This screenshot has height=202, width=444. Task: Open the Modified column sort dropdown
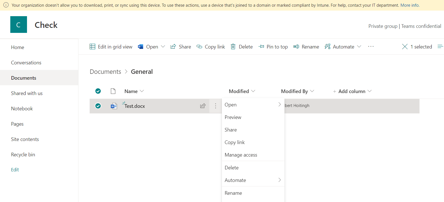point(253,91)
